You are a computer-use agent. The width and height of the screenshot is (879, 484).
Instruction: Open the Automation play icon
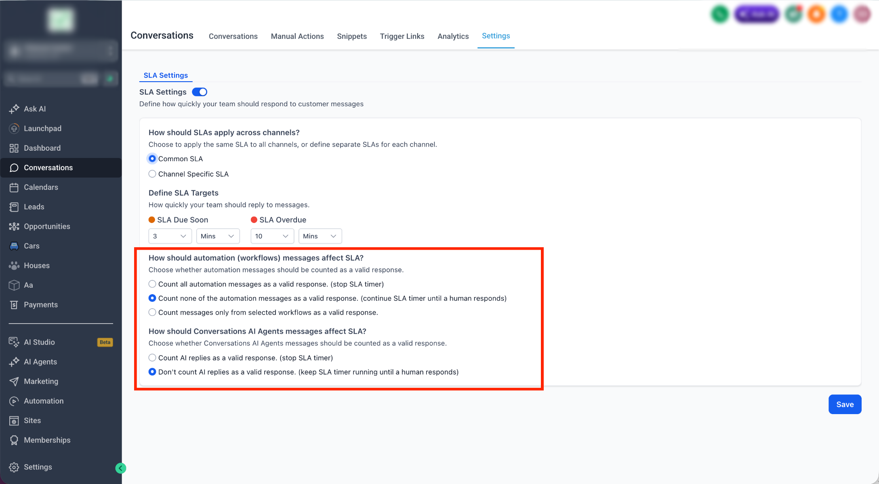(14, 401)
